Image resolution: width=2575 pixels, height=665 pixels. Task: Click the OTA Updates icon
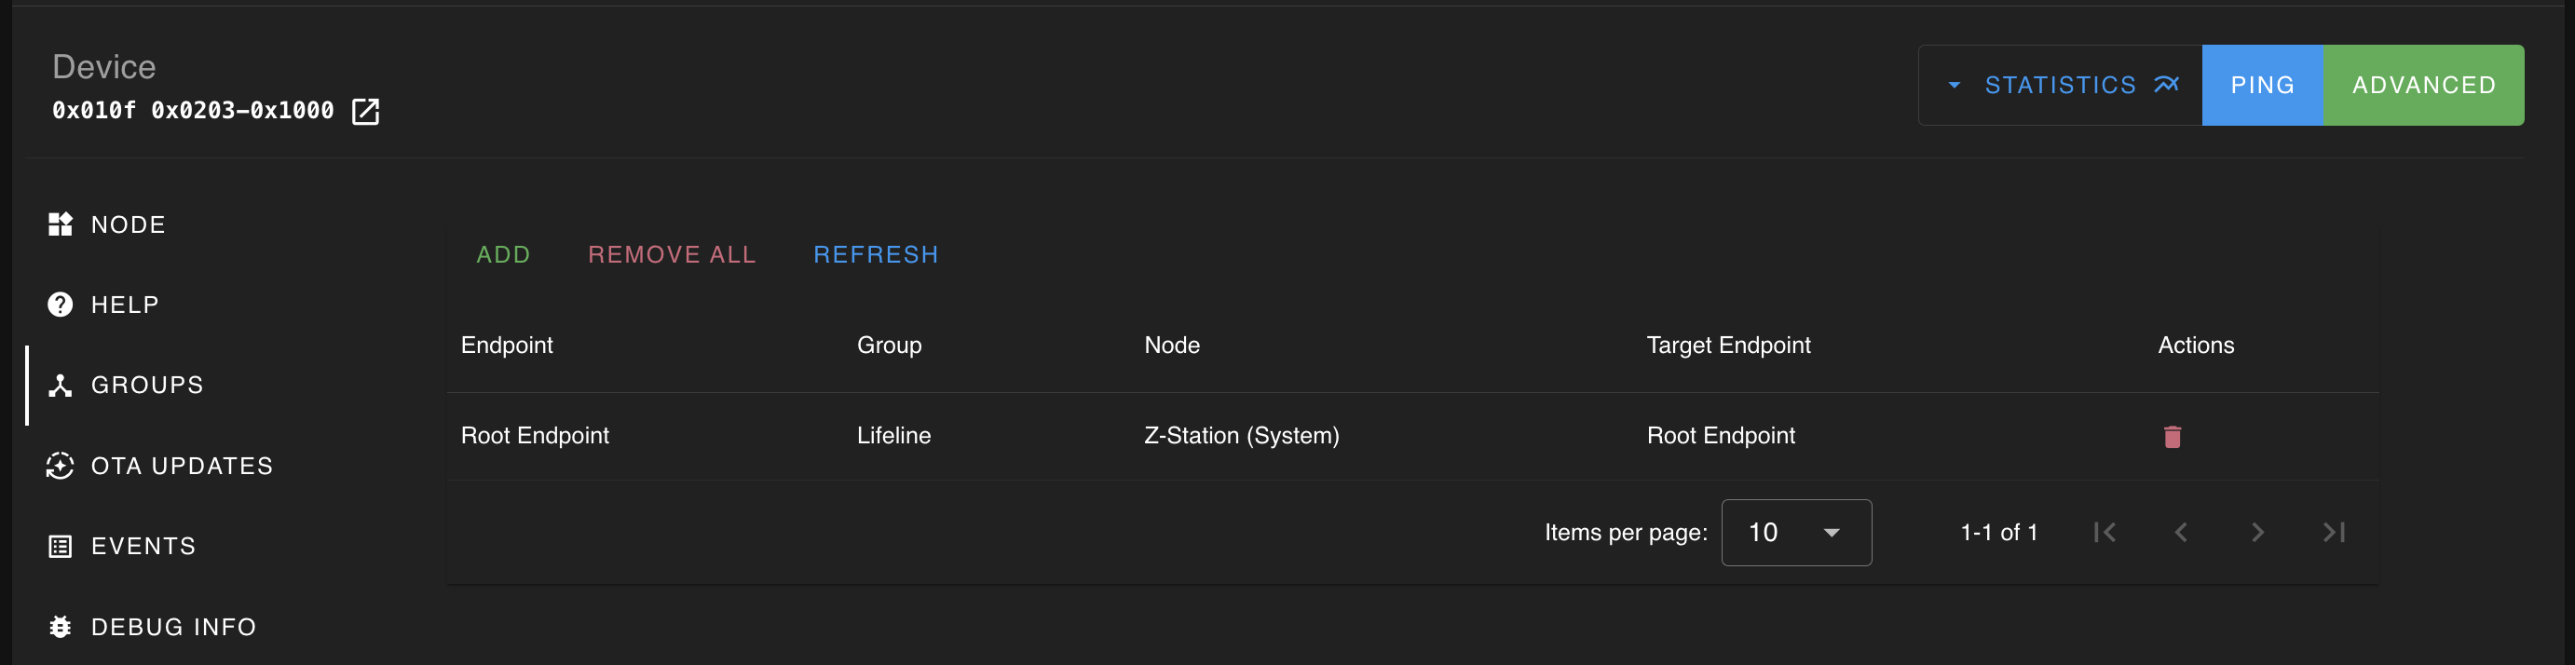60,465
